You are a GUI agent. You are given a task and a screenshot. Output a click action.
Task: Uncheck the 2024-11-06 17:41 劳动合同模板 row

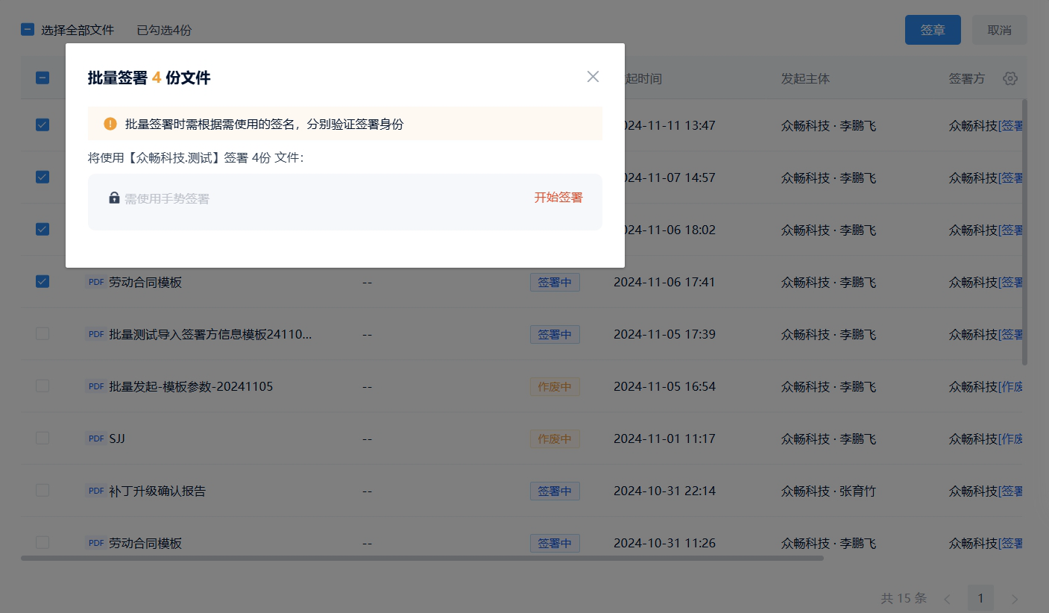pos(42,281)
